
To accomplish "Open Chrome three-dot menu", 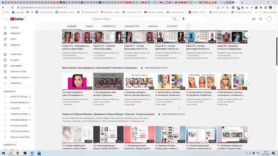I will coord(275,8).
